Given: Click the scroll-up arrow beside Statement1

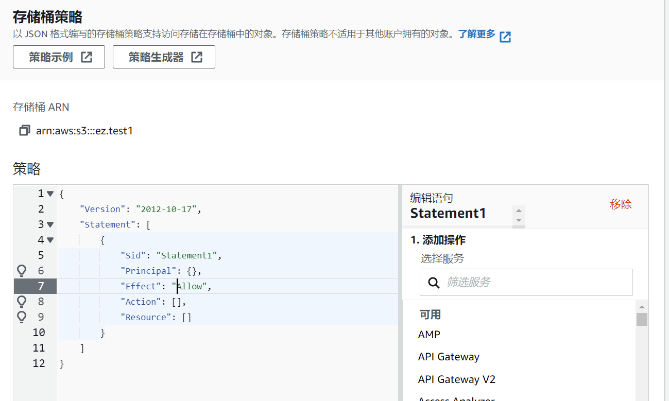Looking at the screenshot, I should pos(519,210).
